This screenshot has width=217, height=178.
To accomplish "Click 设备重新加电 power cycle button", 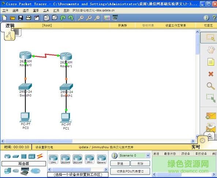I will coord(44,147).
